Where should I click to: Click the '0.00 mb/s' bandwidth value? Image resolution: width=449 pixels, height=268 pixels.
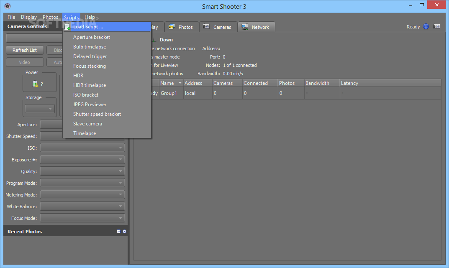click(233, 74)
